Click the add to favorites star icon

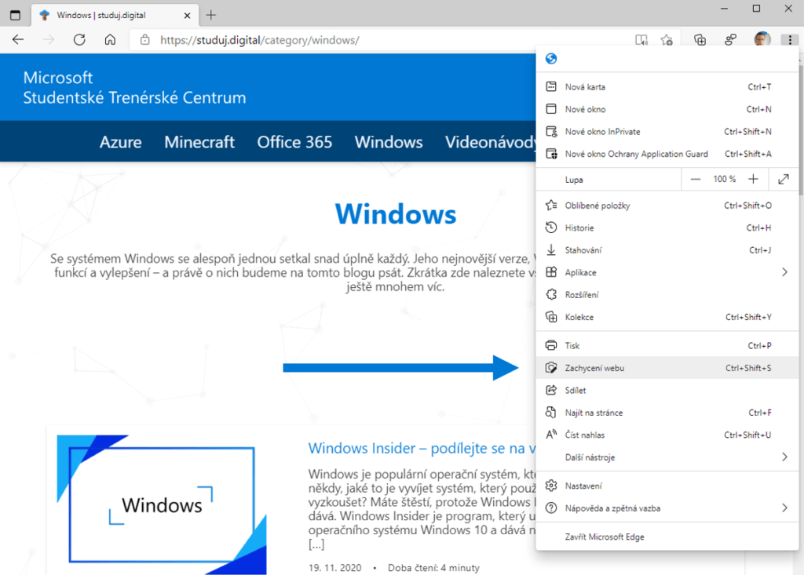(x=666, y=40)
